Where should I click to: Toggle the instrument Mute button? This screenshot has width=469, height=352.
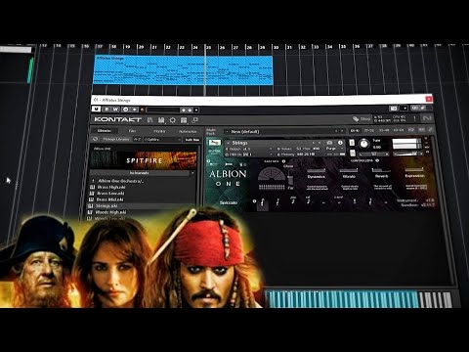point(352,153)
